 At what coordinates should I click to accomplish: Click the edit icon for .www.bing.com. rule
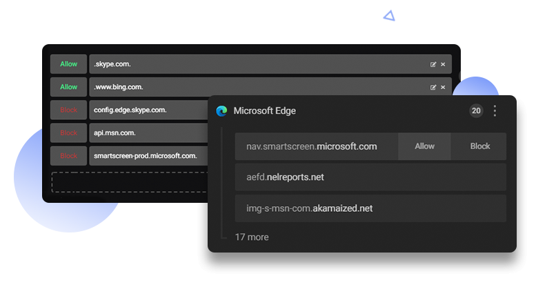(x=433, y=87)
